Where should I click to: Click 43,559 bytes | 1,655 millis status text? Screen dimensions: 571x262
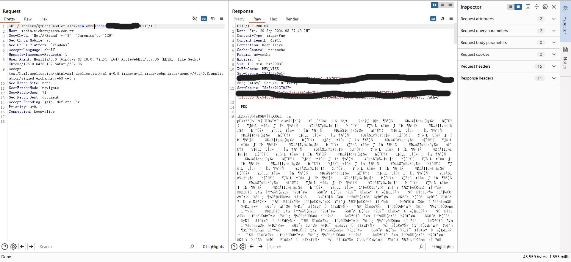coord(546,257)
